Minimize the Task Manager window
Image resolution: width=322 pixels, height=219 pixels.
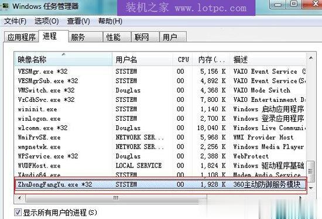(278, 4)
